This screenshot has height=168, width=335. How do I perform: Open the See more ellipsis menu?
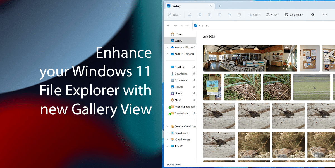pyautogui.click(x=325, y=14)
